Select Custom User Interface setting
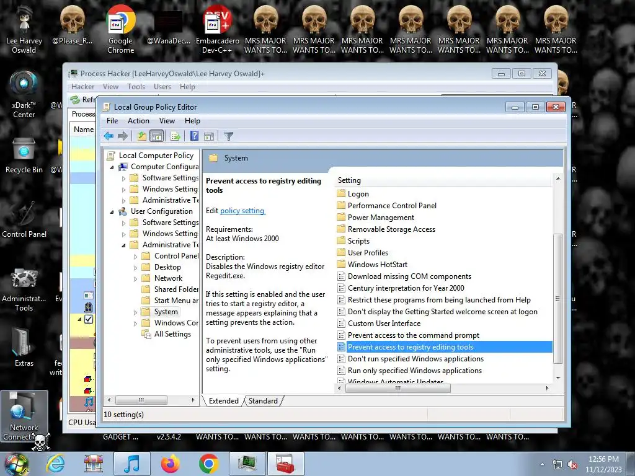The height and width of the screenshot is (476, 635). pyautogui.click(x=384, y=324)
